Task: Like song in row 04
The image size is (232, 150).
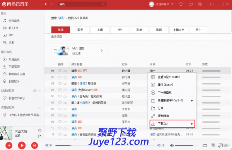Action: pyautogui.click(x=60, y=90)
